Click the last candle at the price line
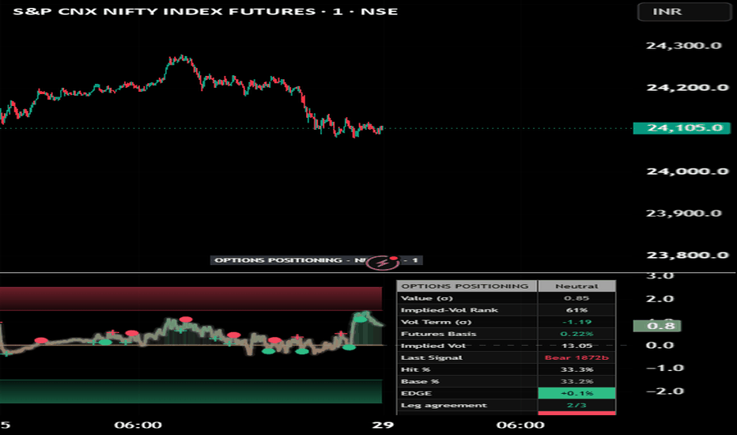The image size is (737, 435). 382,127
